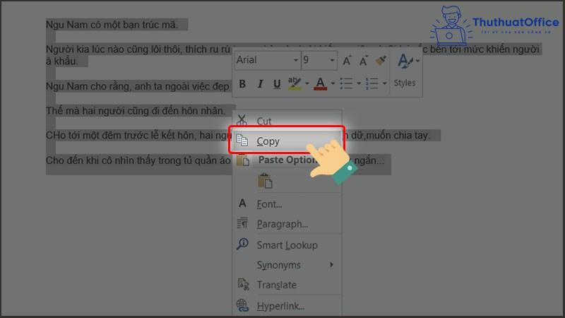
Task: Click the Styles A icon
Action: pyautogui.click(x=405, y=61)
